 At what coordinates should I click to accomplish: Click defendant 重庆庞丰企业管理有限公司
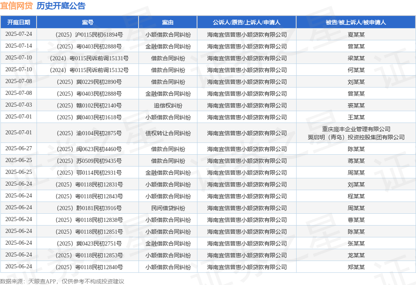tap(356, 129)
